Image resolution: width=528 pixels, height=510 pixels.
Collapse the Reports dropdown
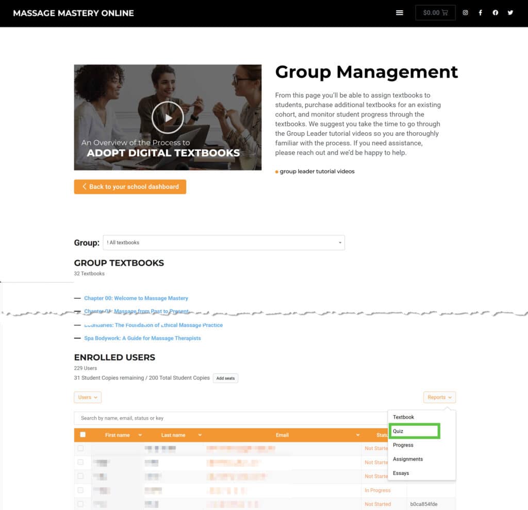(x=439, y=397)
